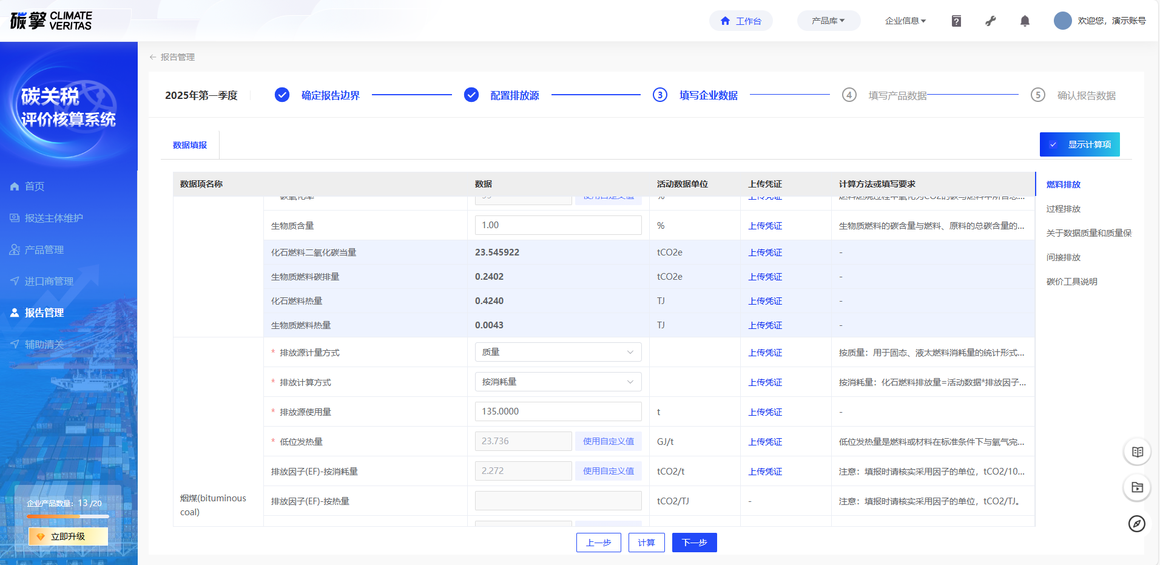Open the book guide floating icon
This screenshot has width=1160, height=565.
(1137, 452)
